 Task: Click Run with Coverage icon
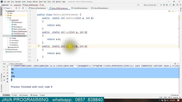[167, 5]
